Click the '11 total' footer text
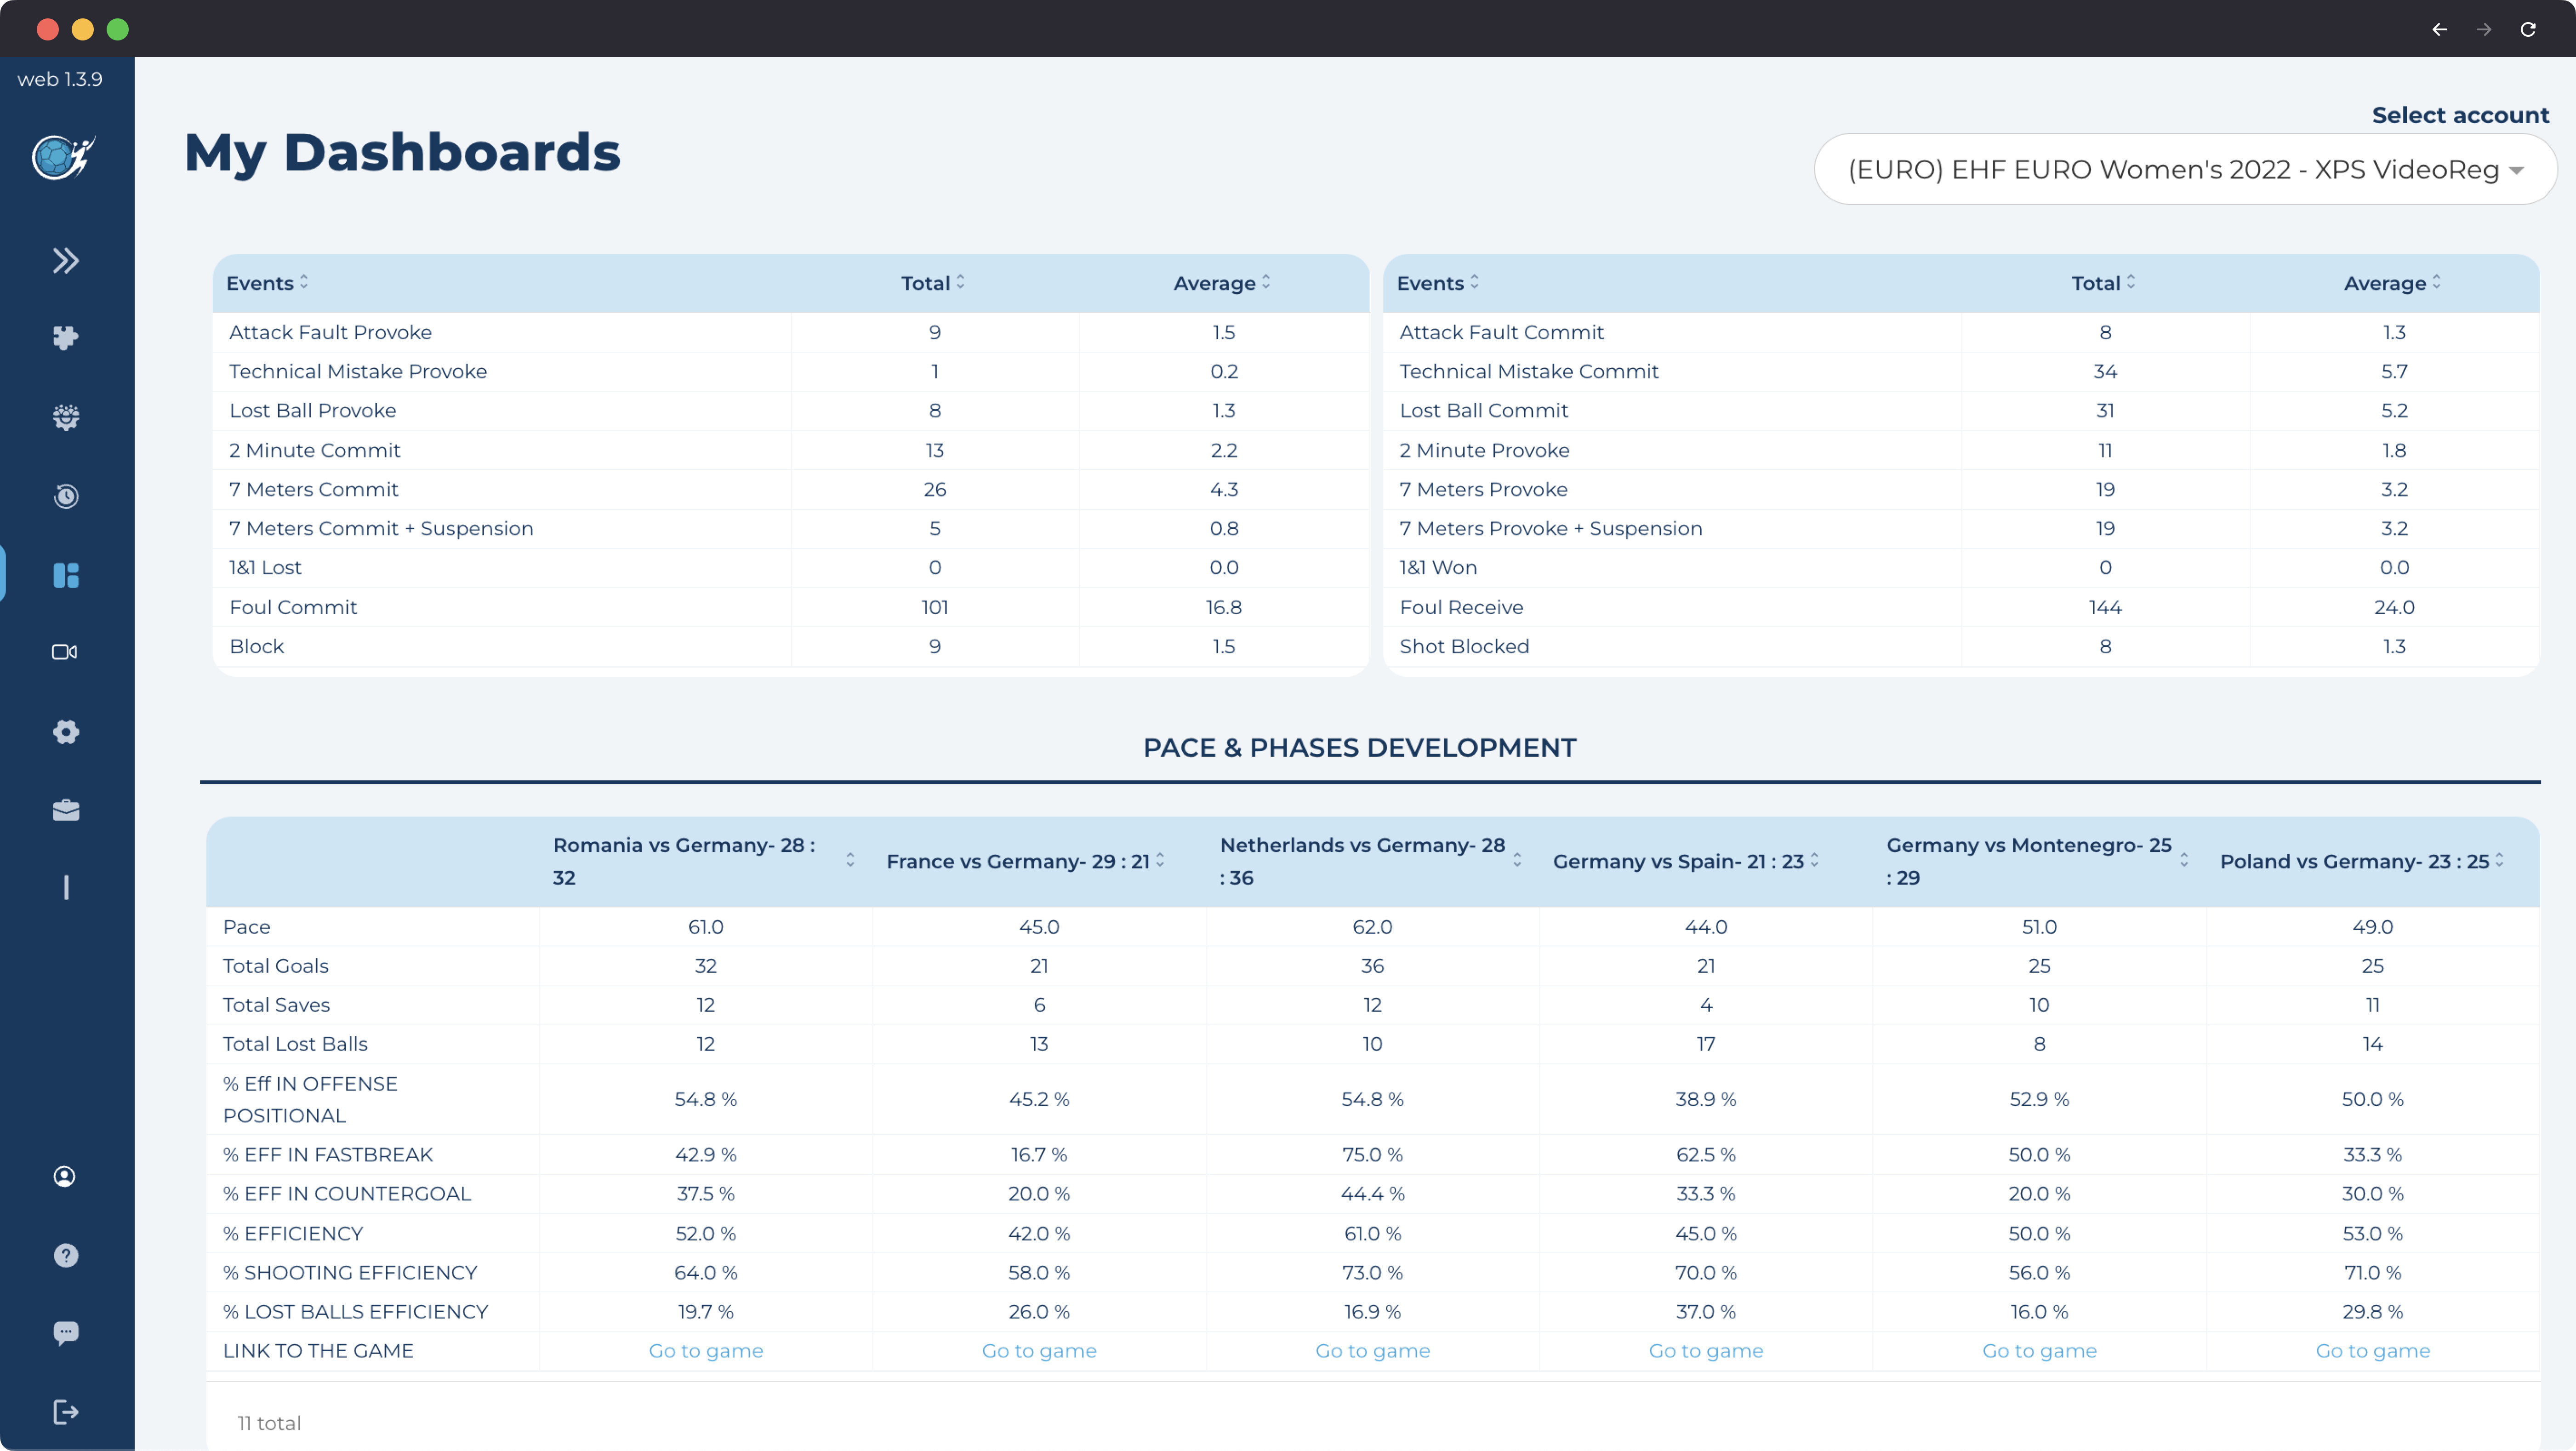 268,1423
